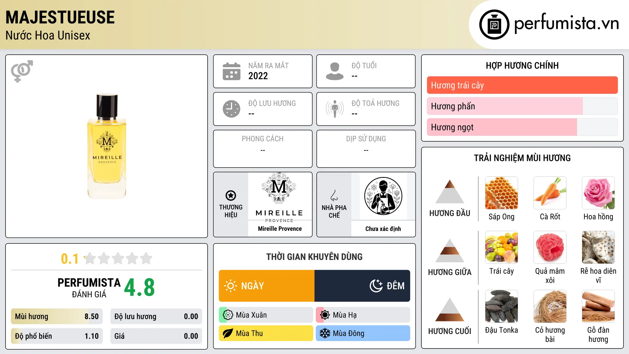The width and height of the screenshot is (629, 354).
Task: Click the PERFUMISTA ĐÁNH GIÁ label
Action: 89,288
